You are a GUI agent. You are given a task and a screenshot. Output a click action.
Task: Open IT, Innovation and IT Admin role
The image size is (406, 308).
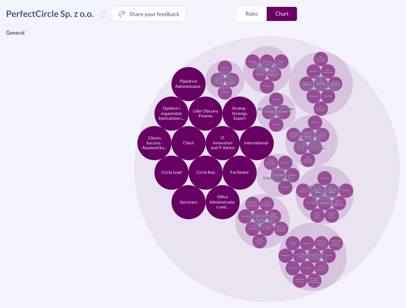(222, 143)
